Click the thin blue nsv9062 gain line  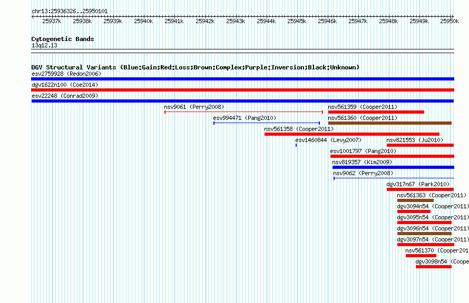394,178
